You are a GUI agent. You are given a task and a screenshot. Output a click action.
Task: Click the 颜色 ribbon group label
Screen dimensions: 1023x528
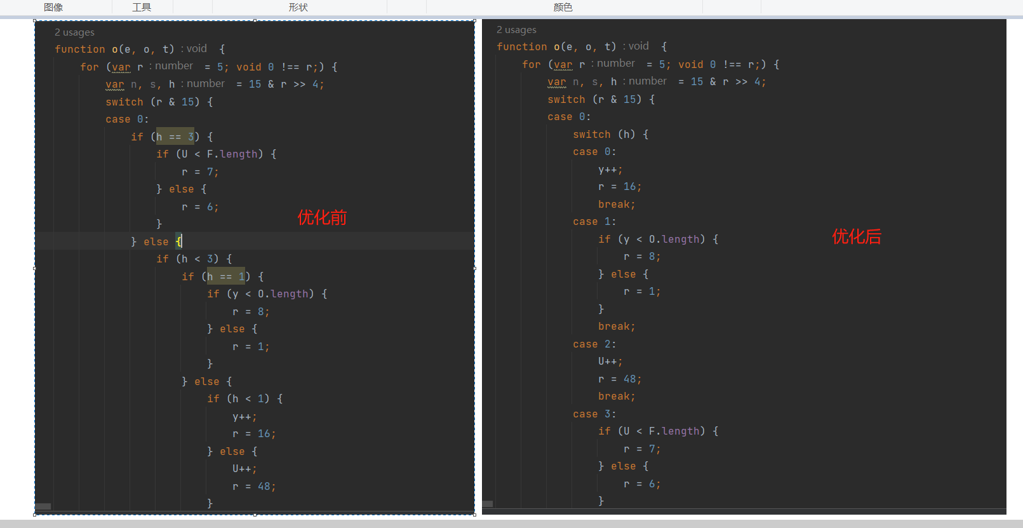563,7
